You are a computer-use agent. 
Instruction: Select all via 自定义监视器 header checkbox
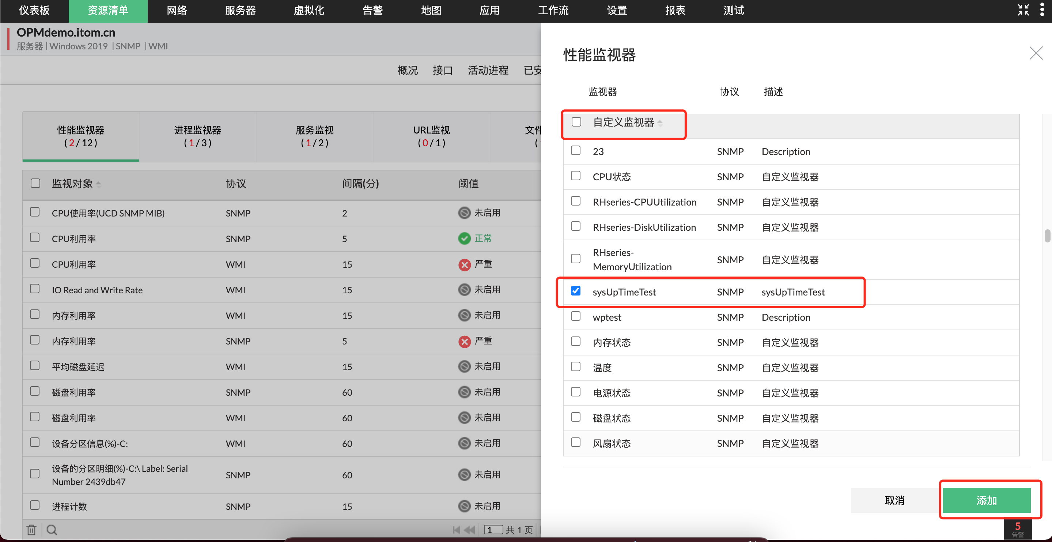576,122
